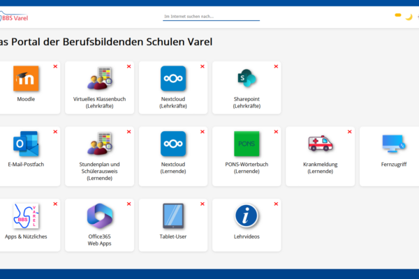
Task: Open the Lehrvideos info icon
Action: [x=247, y=216]
